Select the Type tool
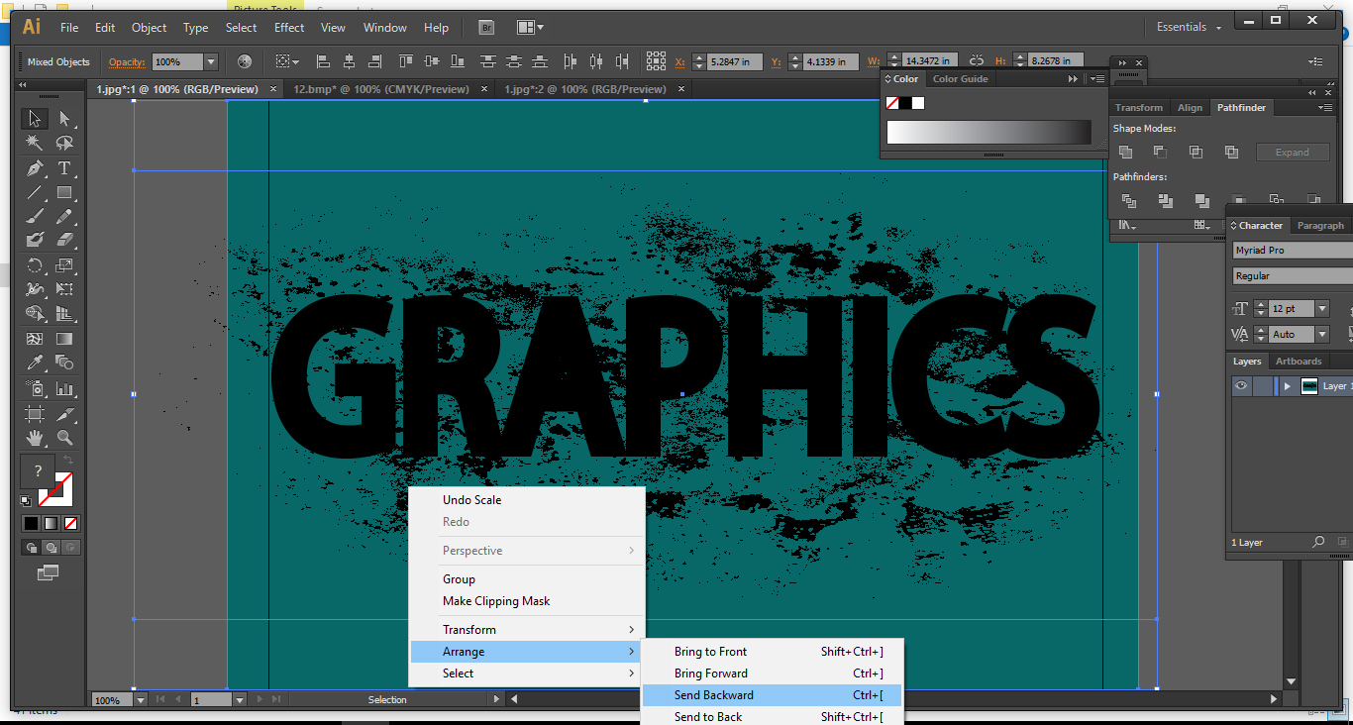Image resolution: width=1353 pixels, height=725 pixels. 63,168
